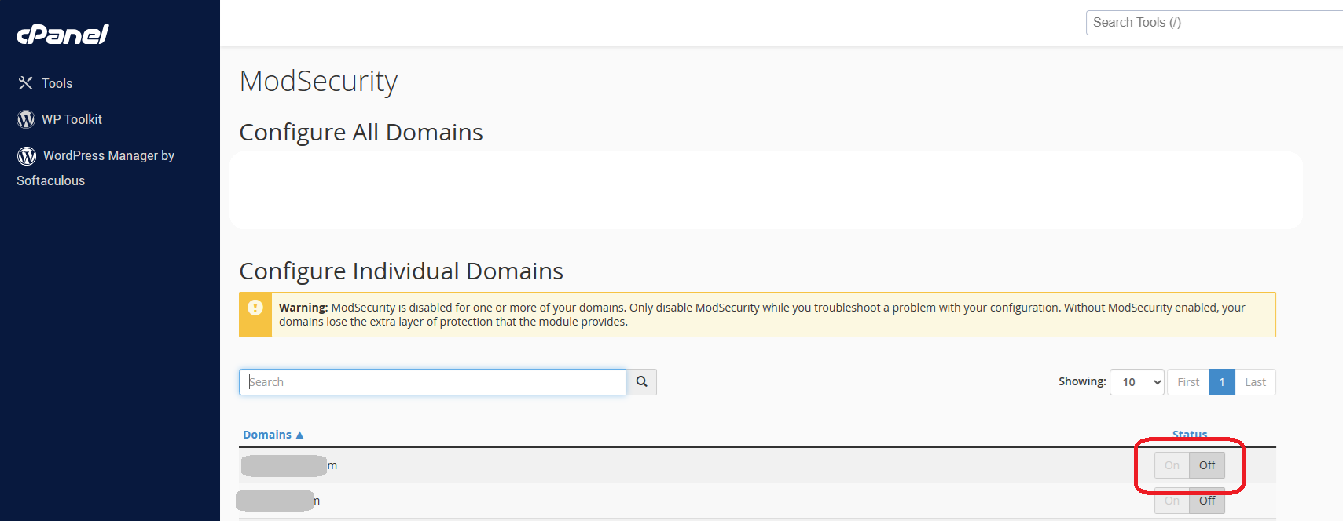Screen dimensions: 1343x521
Task: Open the page-size dropdown showing 10
Action: click(x=1136, y=382)
